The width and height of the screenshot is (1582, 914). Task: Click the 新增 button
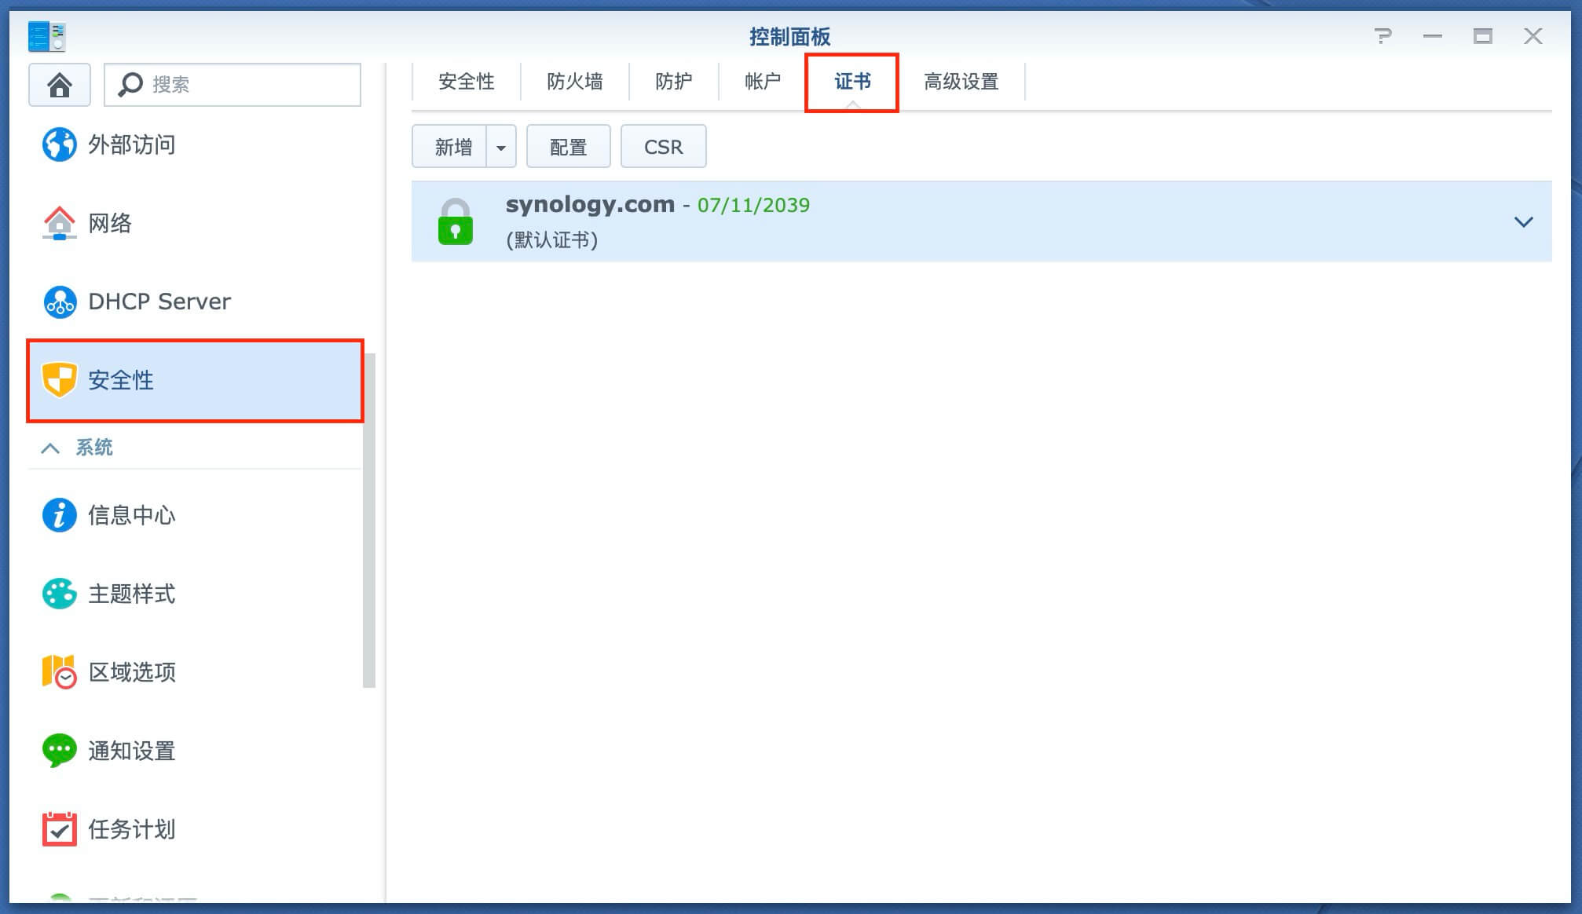coord(450,147)
